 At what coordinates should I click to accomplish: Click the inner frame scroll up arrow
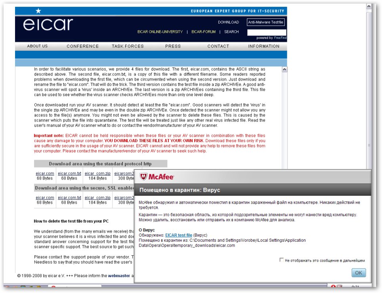tap(284, 69)
